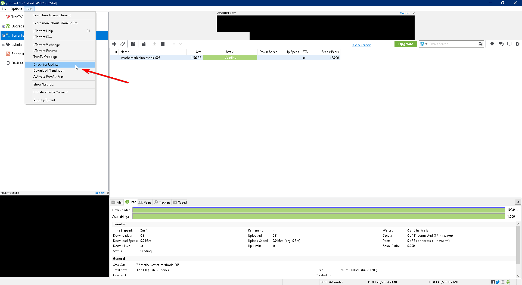Switch to the Info tab
This screenshot has width=522, height=285.
[131, 202]
